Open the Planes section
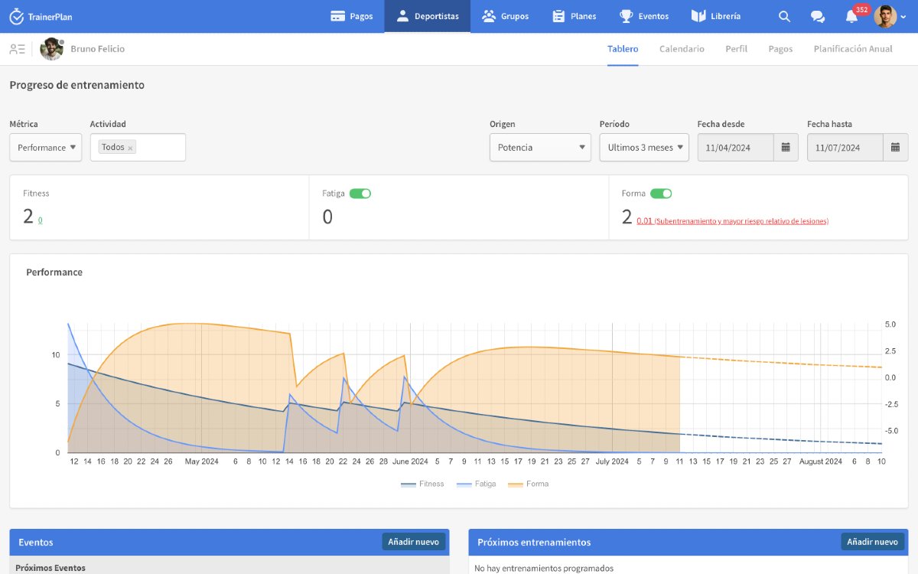918x574 pixels. tap(574, 16)
